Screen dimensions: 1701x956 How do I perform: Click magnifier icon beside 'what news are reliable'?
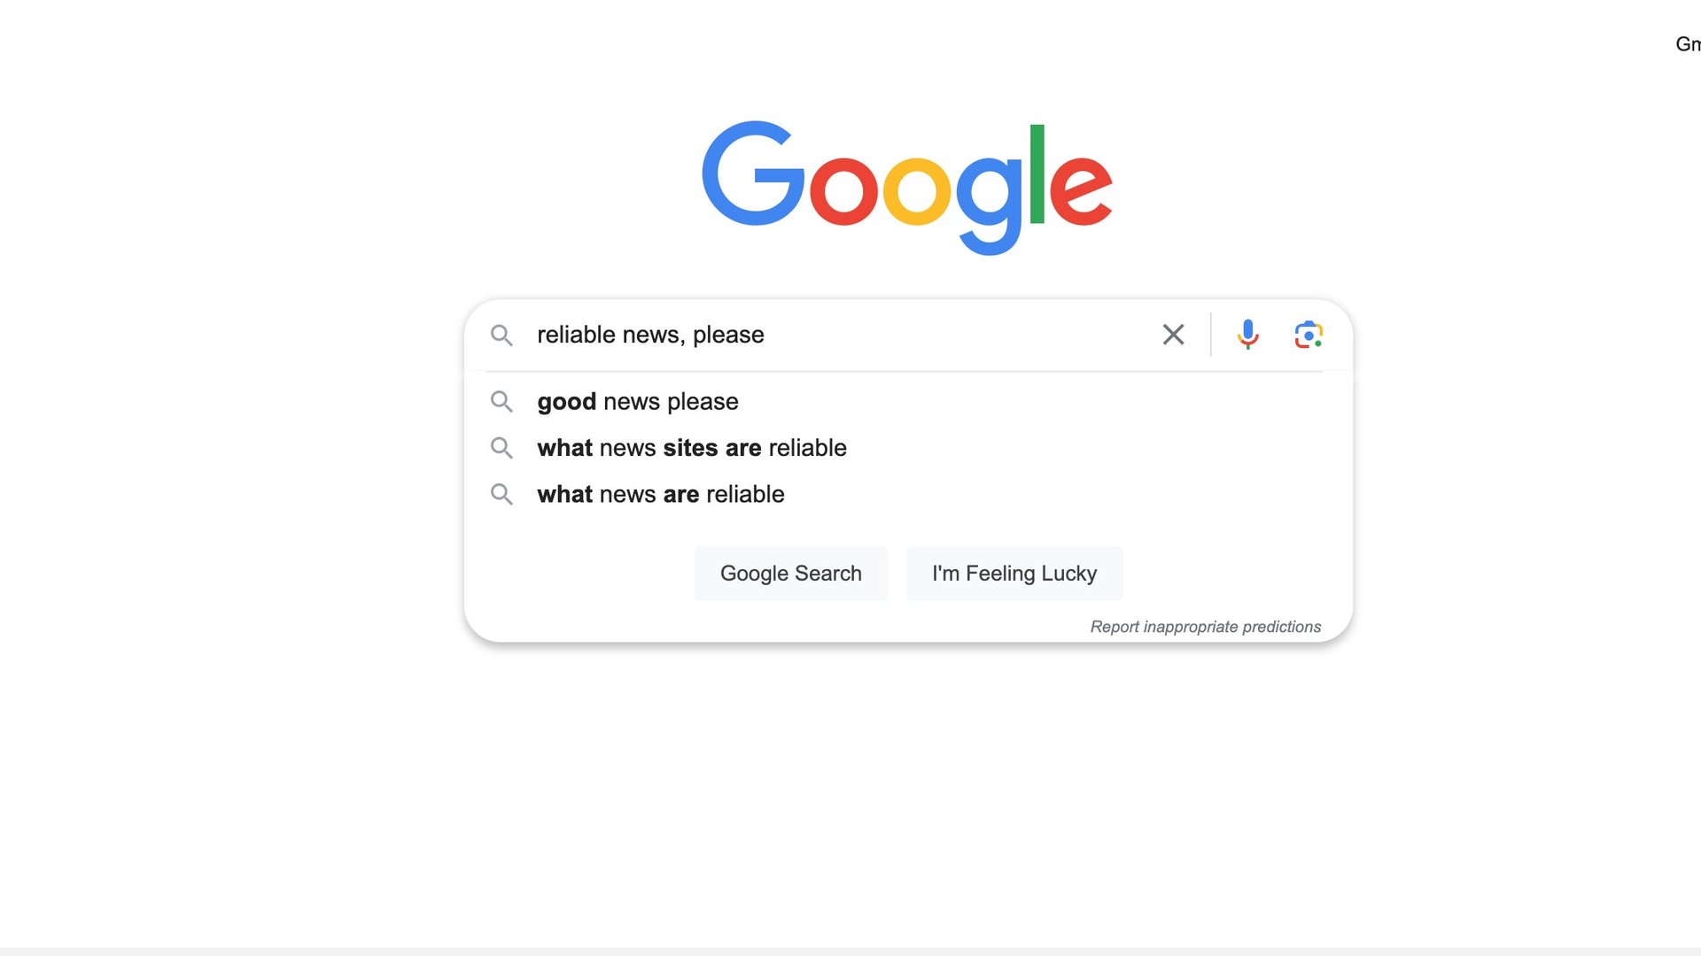[501, 494]
